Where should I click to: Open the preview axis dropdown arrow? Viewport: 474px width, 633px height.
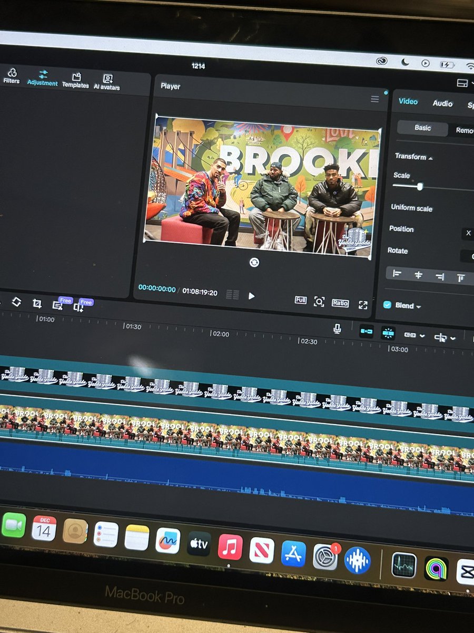(x=453, y=338)
